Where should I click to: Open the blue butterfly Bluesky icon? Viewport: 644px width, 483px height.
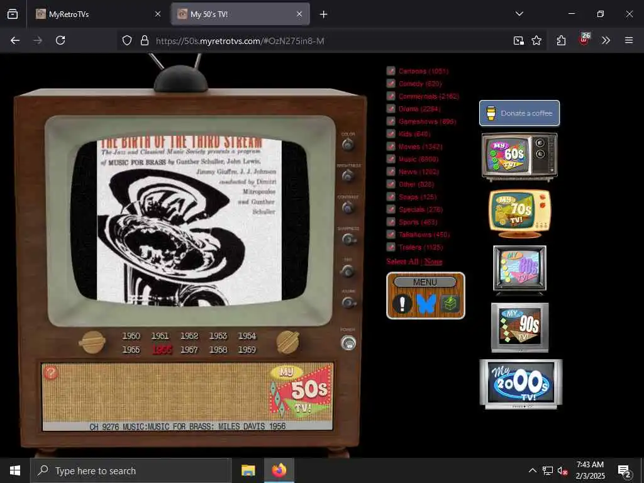pos(426,304)
